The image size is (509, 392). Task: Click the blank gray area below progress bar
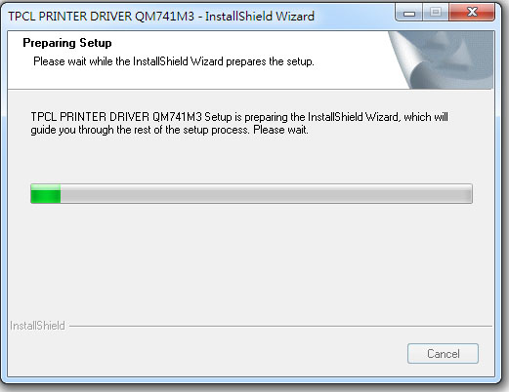click(251, 260)
